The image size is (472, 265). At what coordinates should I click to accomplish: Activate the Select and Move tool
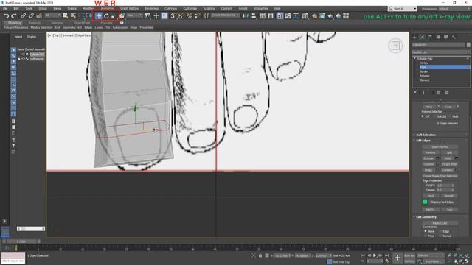coord(98,16)
